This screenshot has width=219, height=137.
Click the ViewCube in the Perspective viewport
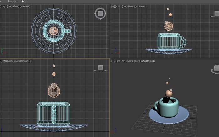point(216,68)
